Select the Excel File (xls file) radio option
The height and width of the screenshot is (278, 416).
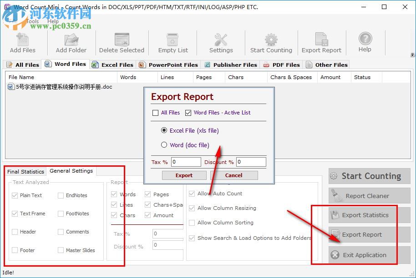tap(164, 130)
